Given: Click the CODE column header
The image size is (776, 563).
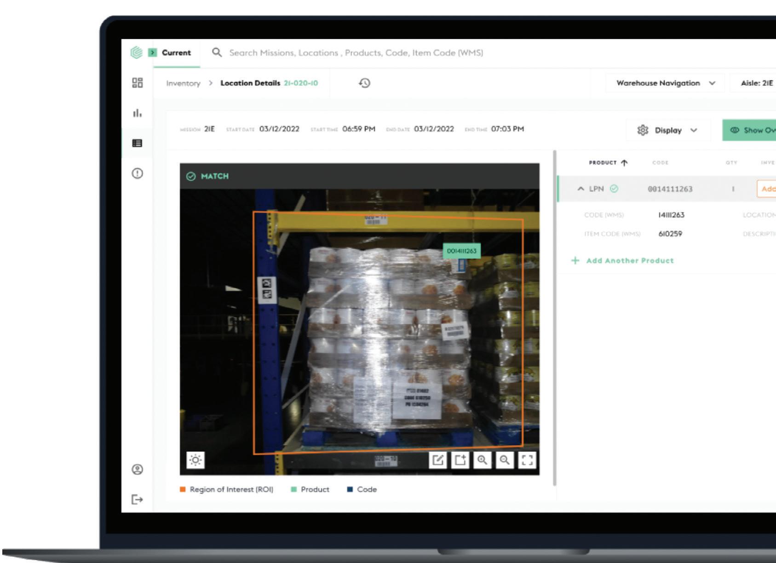Looking at the screenshot, I should [x=660, y=162].
